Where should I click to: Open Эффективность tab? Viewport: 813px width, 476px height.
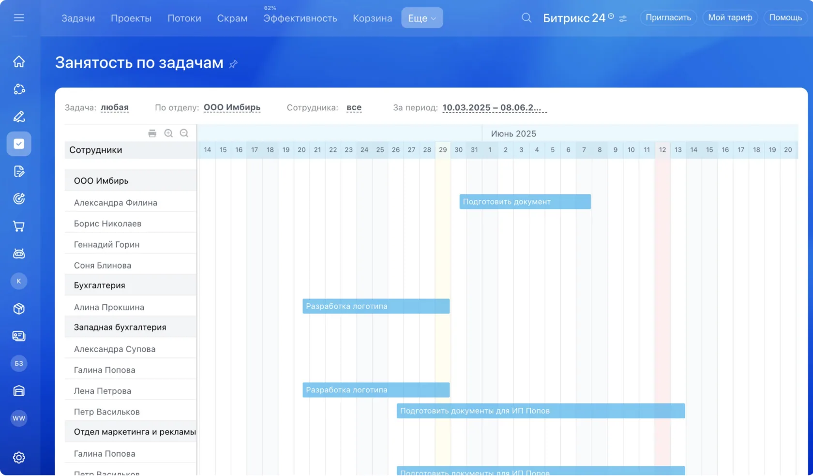point(300,18)
